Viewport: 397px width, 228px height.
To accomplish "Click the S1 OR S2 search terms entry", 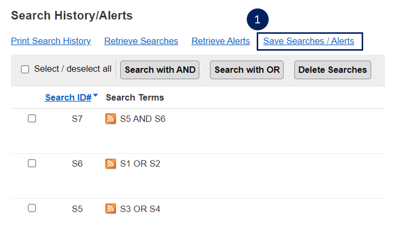I will tap(140, 164).
